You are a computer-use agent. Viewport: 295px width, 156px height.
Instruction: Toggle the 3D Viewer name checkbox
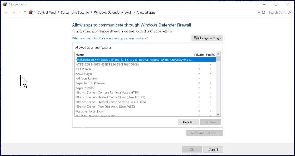(x=76, y=69)
